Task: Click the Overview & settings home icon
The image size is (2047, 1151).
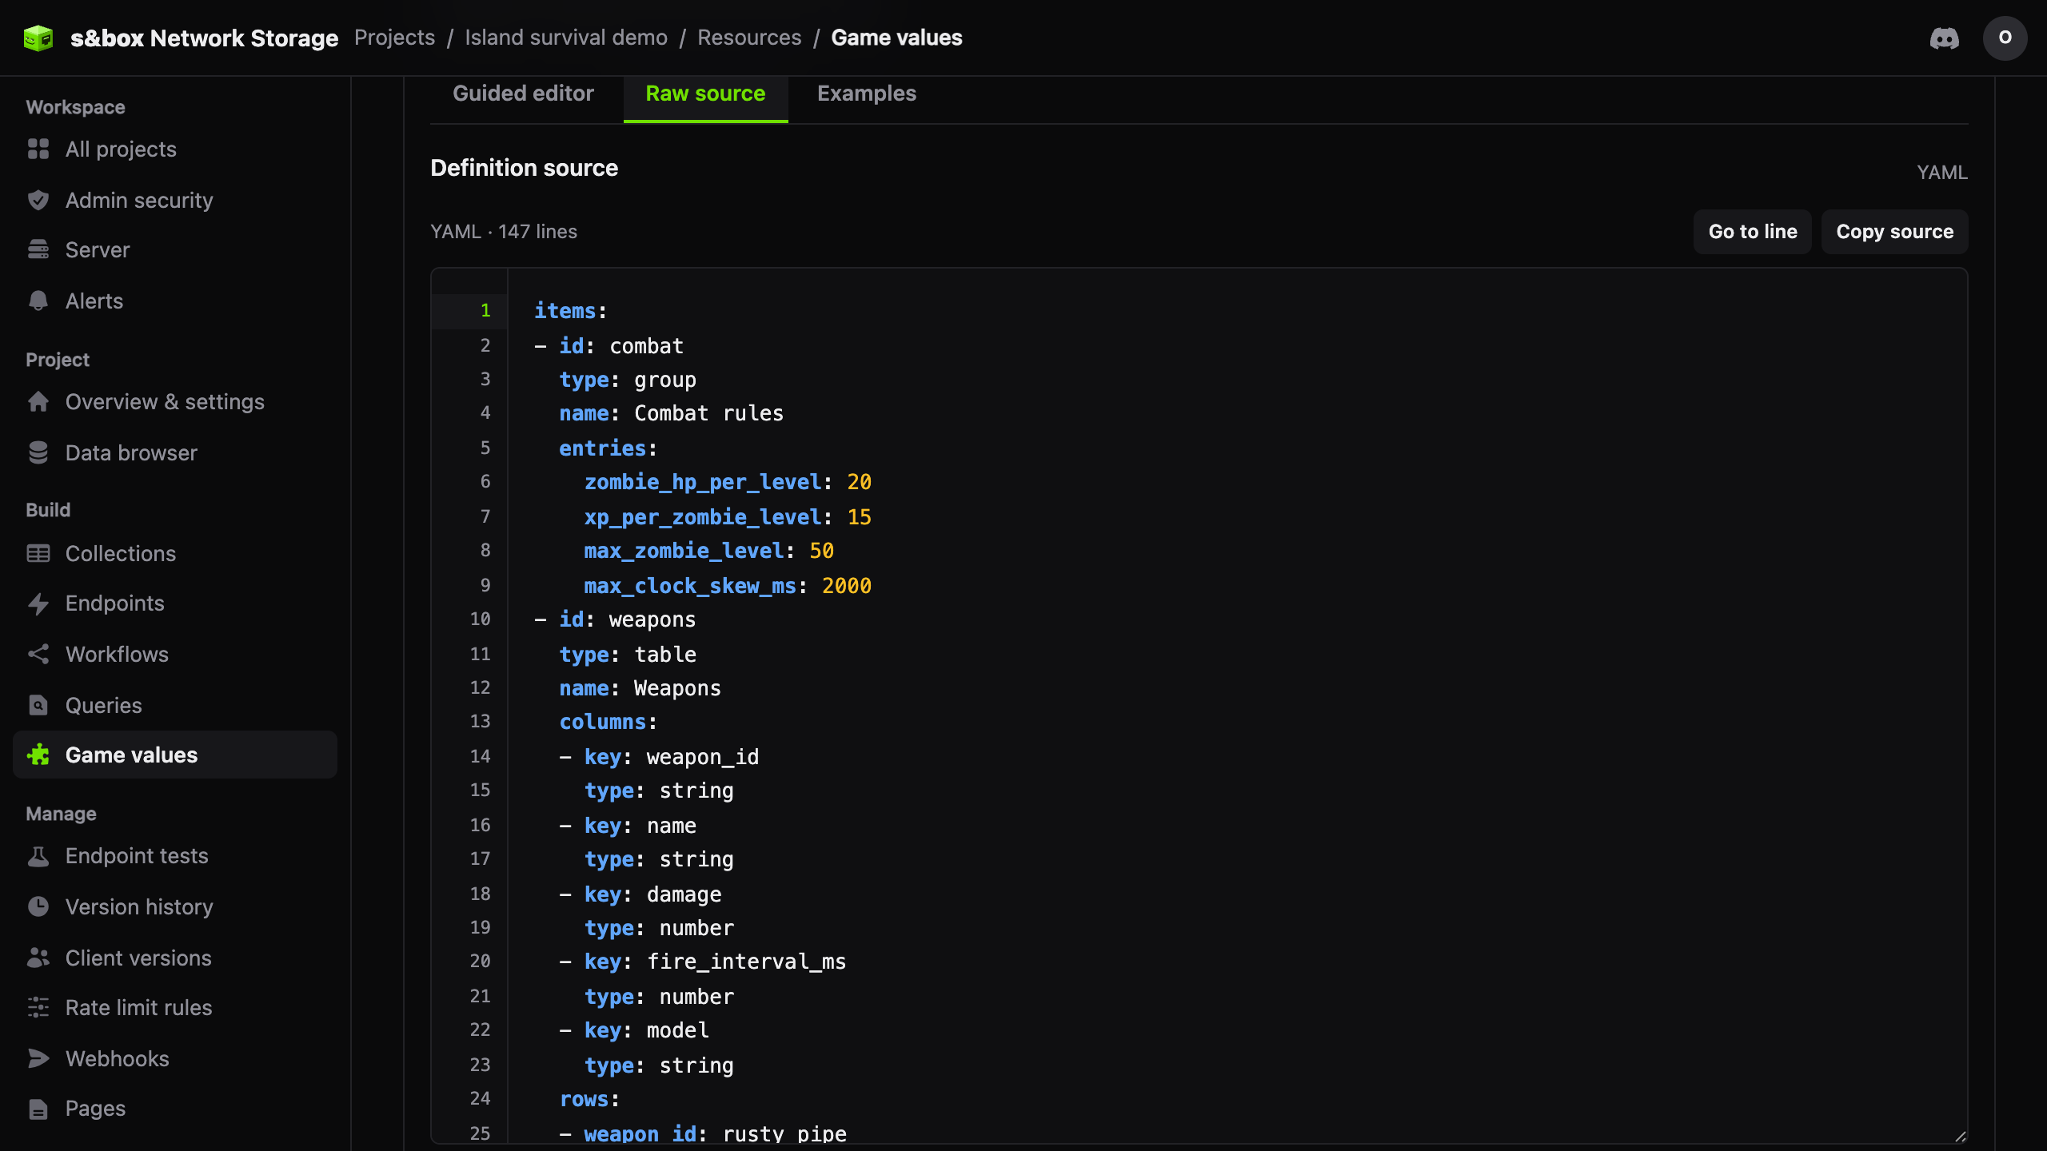Action: [x=38, y=401]
